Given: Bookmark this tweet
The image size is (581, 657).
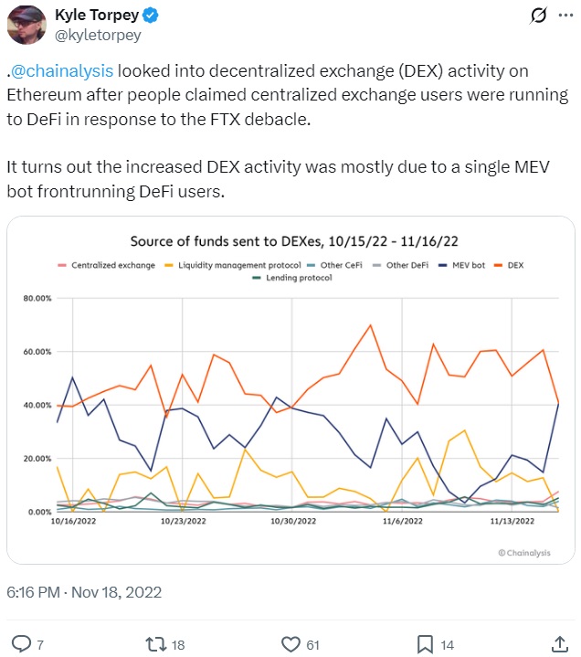Looking at the screenshot, I should 424,644.
